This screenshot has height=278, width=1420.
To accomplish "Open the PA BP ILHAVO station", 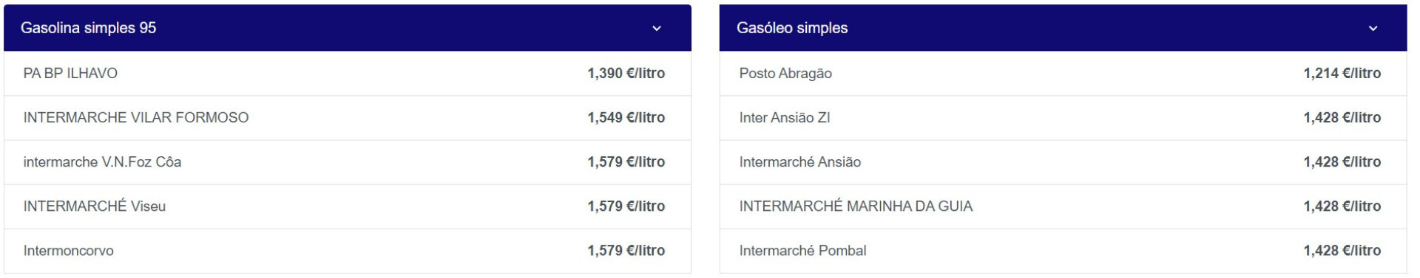I will click(x=348, y=74).
